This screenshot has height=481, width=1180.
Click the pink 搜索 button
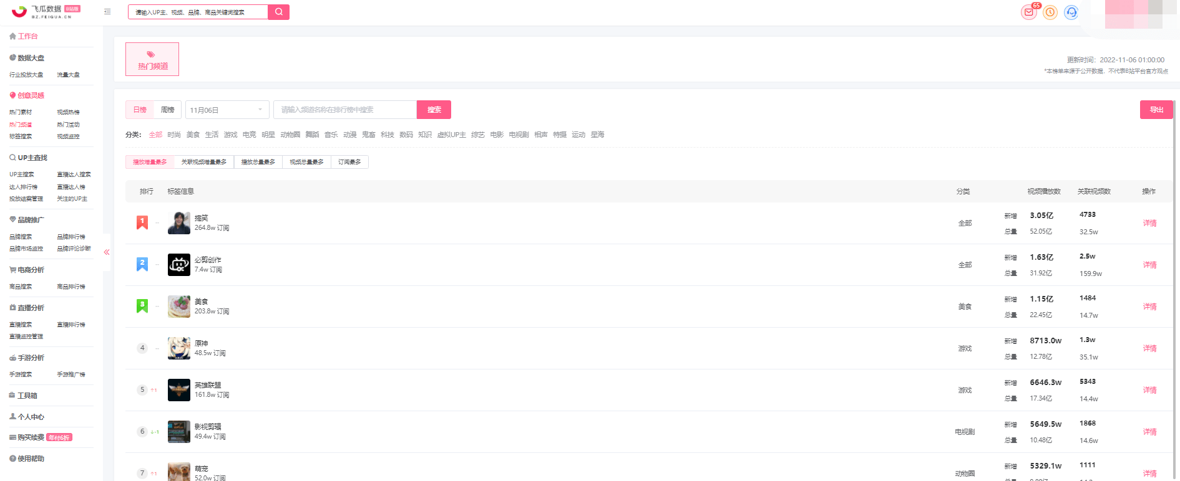pos(434,110)
